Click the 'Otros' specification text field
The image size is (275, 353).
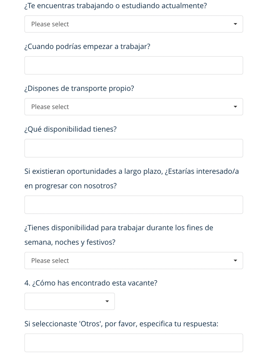coord(134,342)
